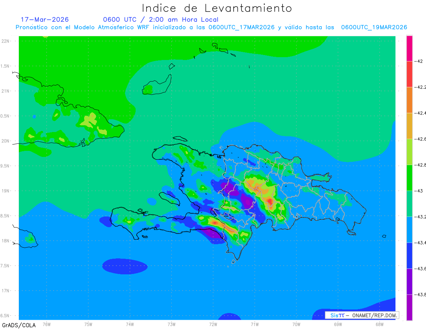The height and width of the screenshot is (329, 426).
Task: Select the light blue swatch between -43.2 and -43.4
Action: (x=409, y=230)
